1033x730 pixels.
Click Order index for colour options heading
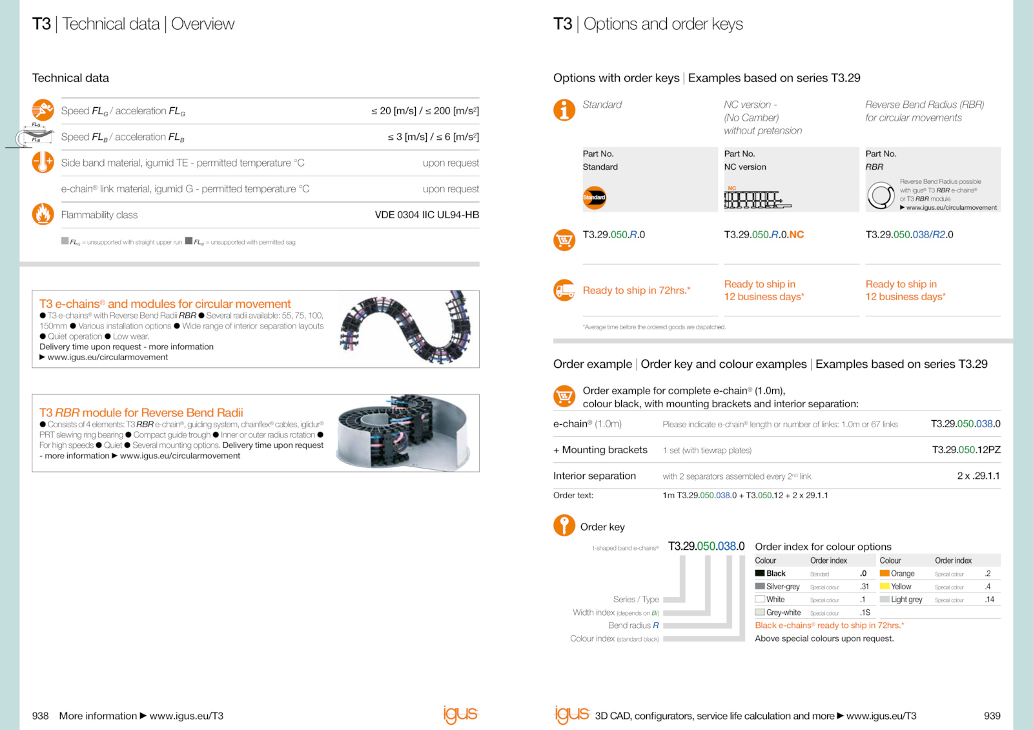click(823, 547)
